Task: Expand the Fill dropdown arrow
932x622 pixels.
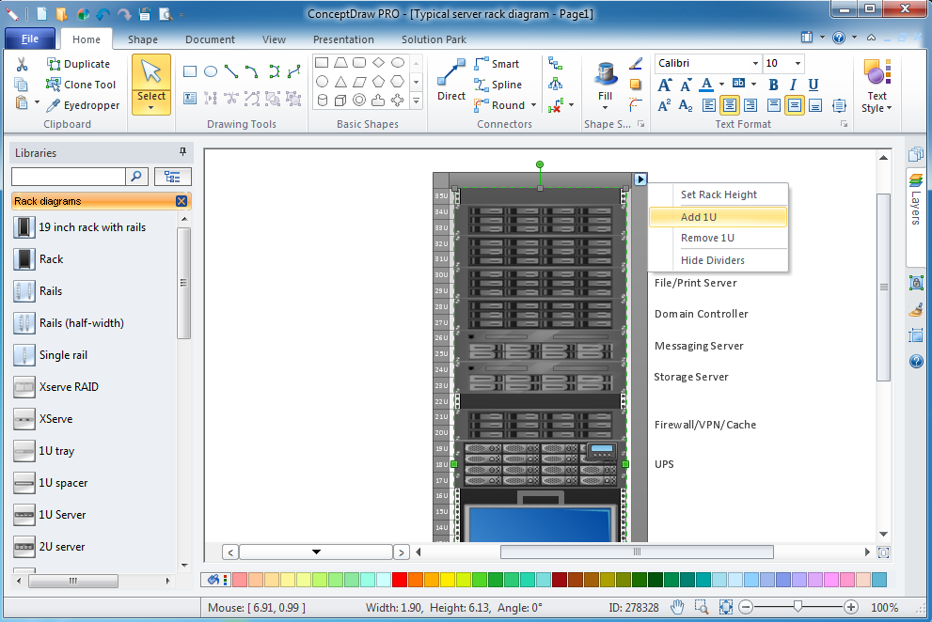Action: 605,108
